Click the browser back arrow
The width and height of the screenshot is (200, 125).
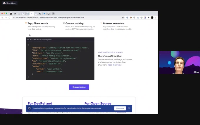[x=2, y=18]
